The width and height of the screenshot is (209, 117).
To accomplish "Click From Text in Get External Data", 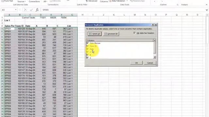I will [x=7, y=1].
